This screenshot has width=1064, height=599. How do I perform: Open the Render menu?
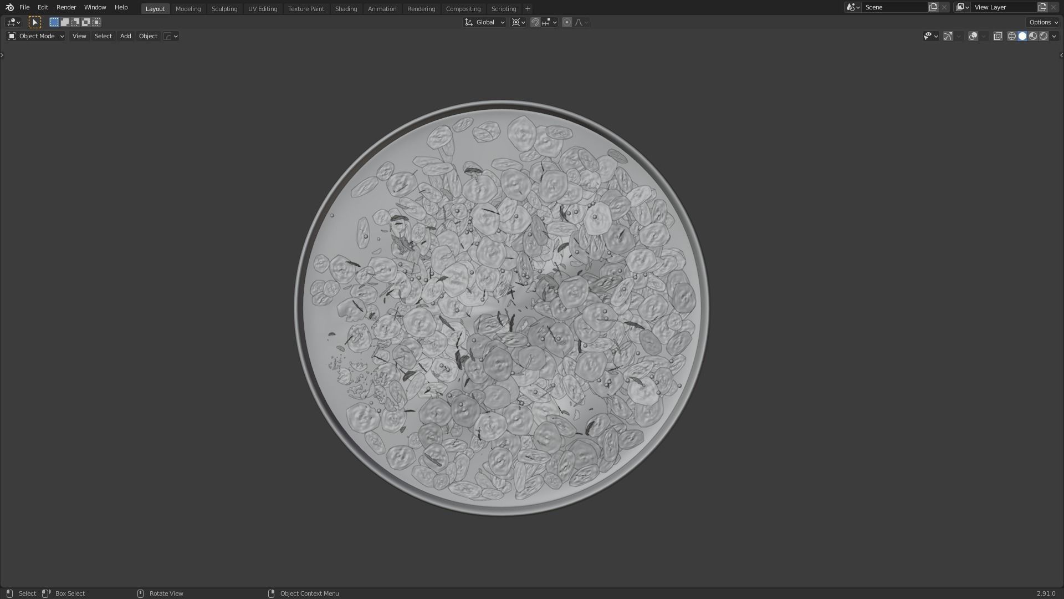click(66, 7)
